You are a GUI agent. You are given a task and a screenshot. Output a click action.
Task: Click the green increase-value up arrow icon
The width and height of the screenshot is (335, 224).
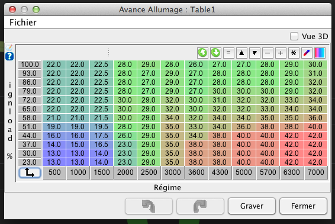pyautogui.click(x=202, y=53)
